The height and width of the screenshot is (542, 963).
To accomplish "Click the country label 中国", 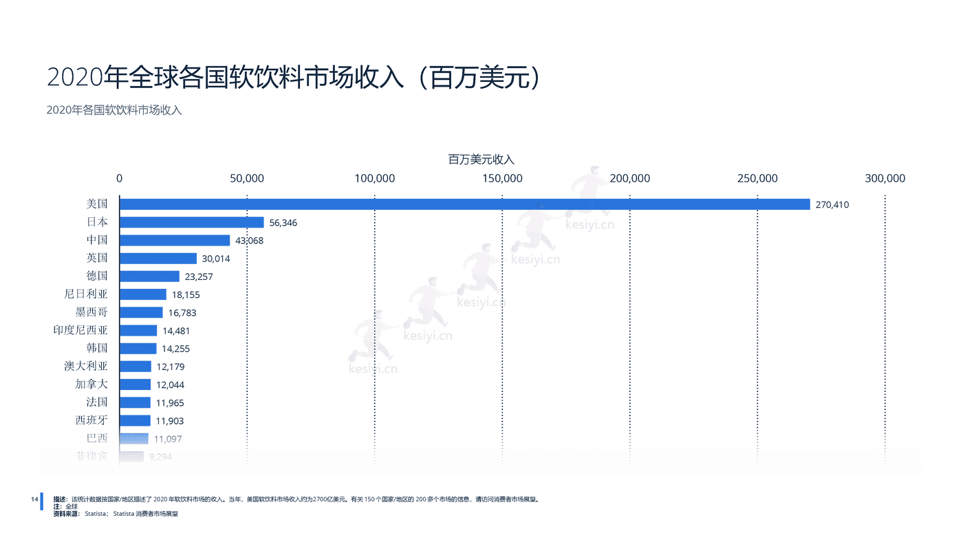I will pos(97,240).
